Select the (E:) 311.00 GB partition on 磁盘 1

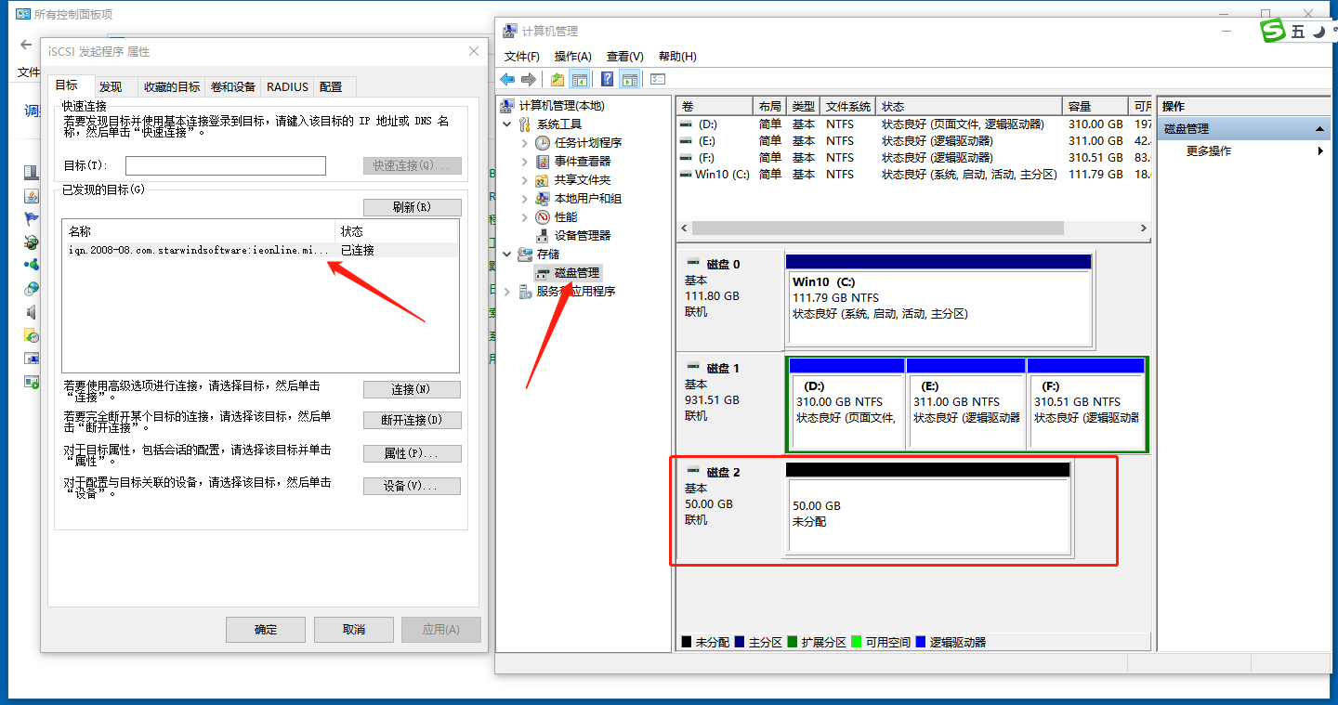pos(965,403)
